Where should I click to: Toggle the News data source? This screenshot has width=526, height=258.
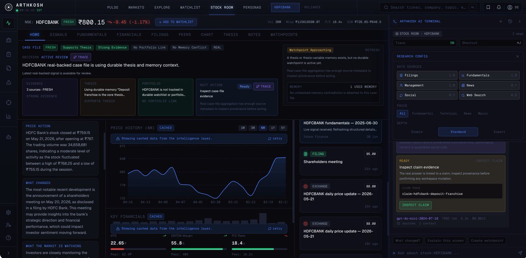click(489, 85)
